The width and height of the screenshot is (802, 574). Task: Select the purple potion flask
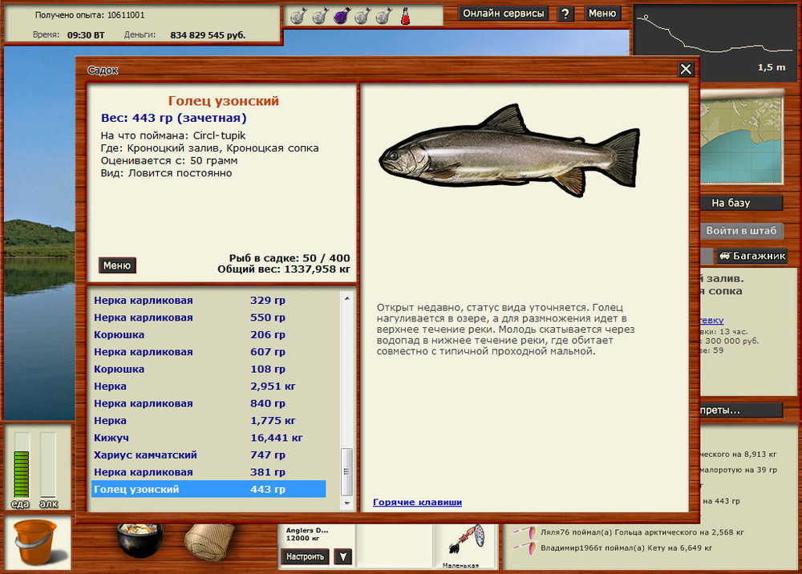(340, 15)
